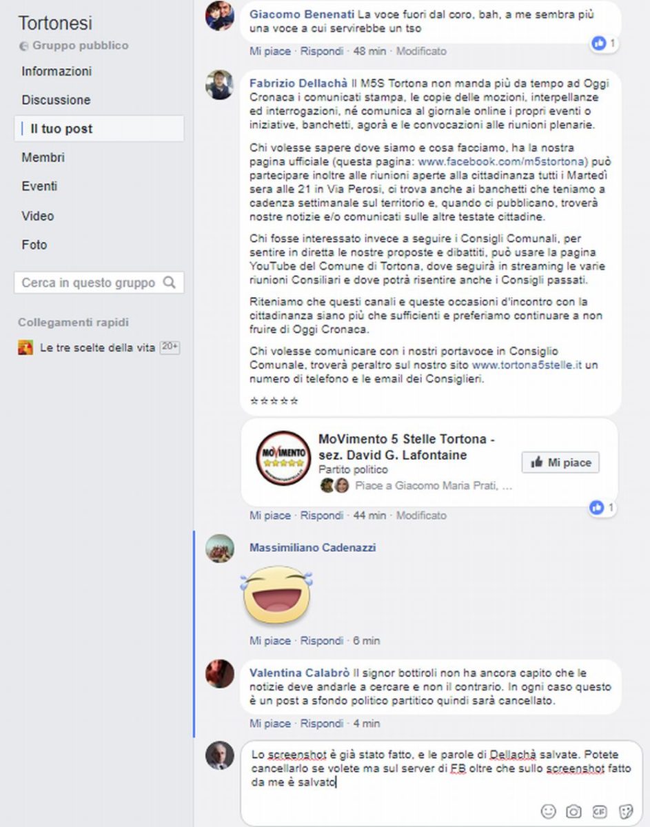Open the sticker picker icon
650x827 pixels.
pyautogui.click(x=625, y=811)
